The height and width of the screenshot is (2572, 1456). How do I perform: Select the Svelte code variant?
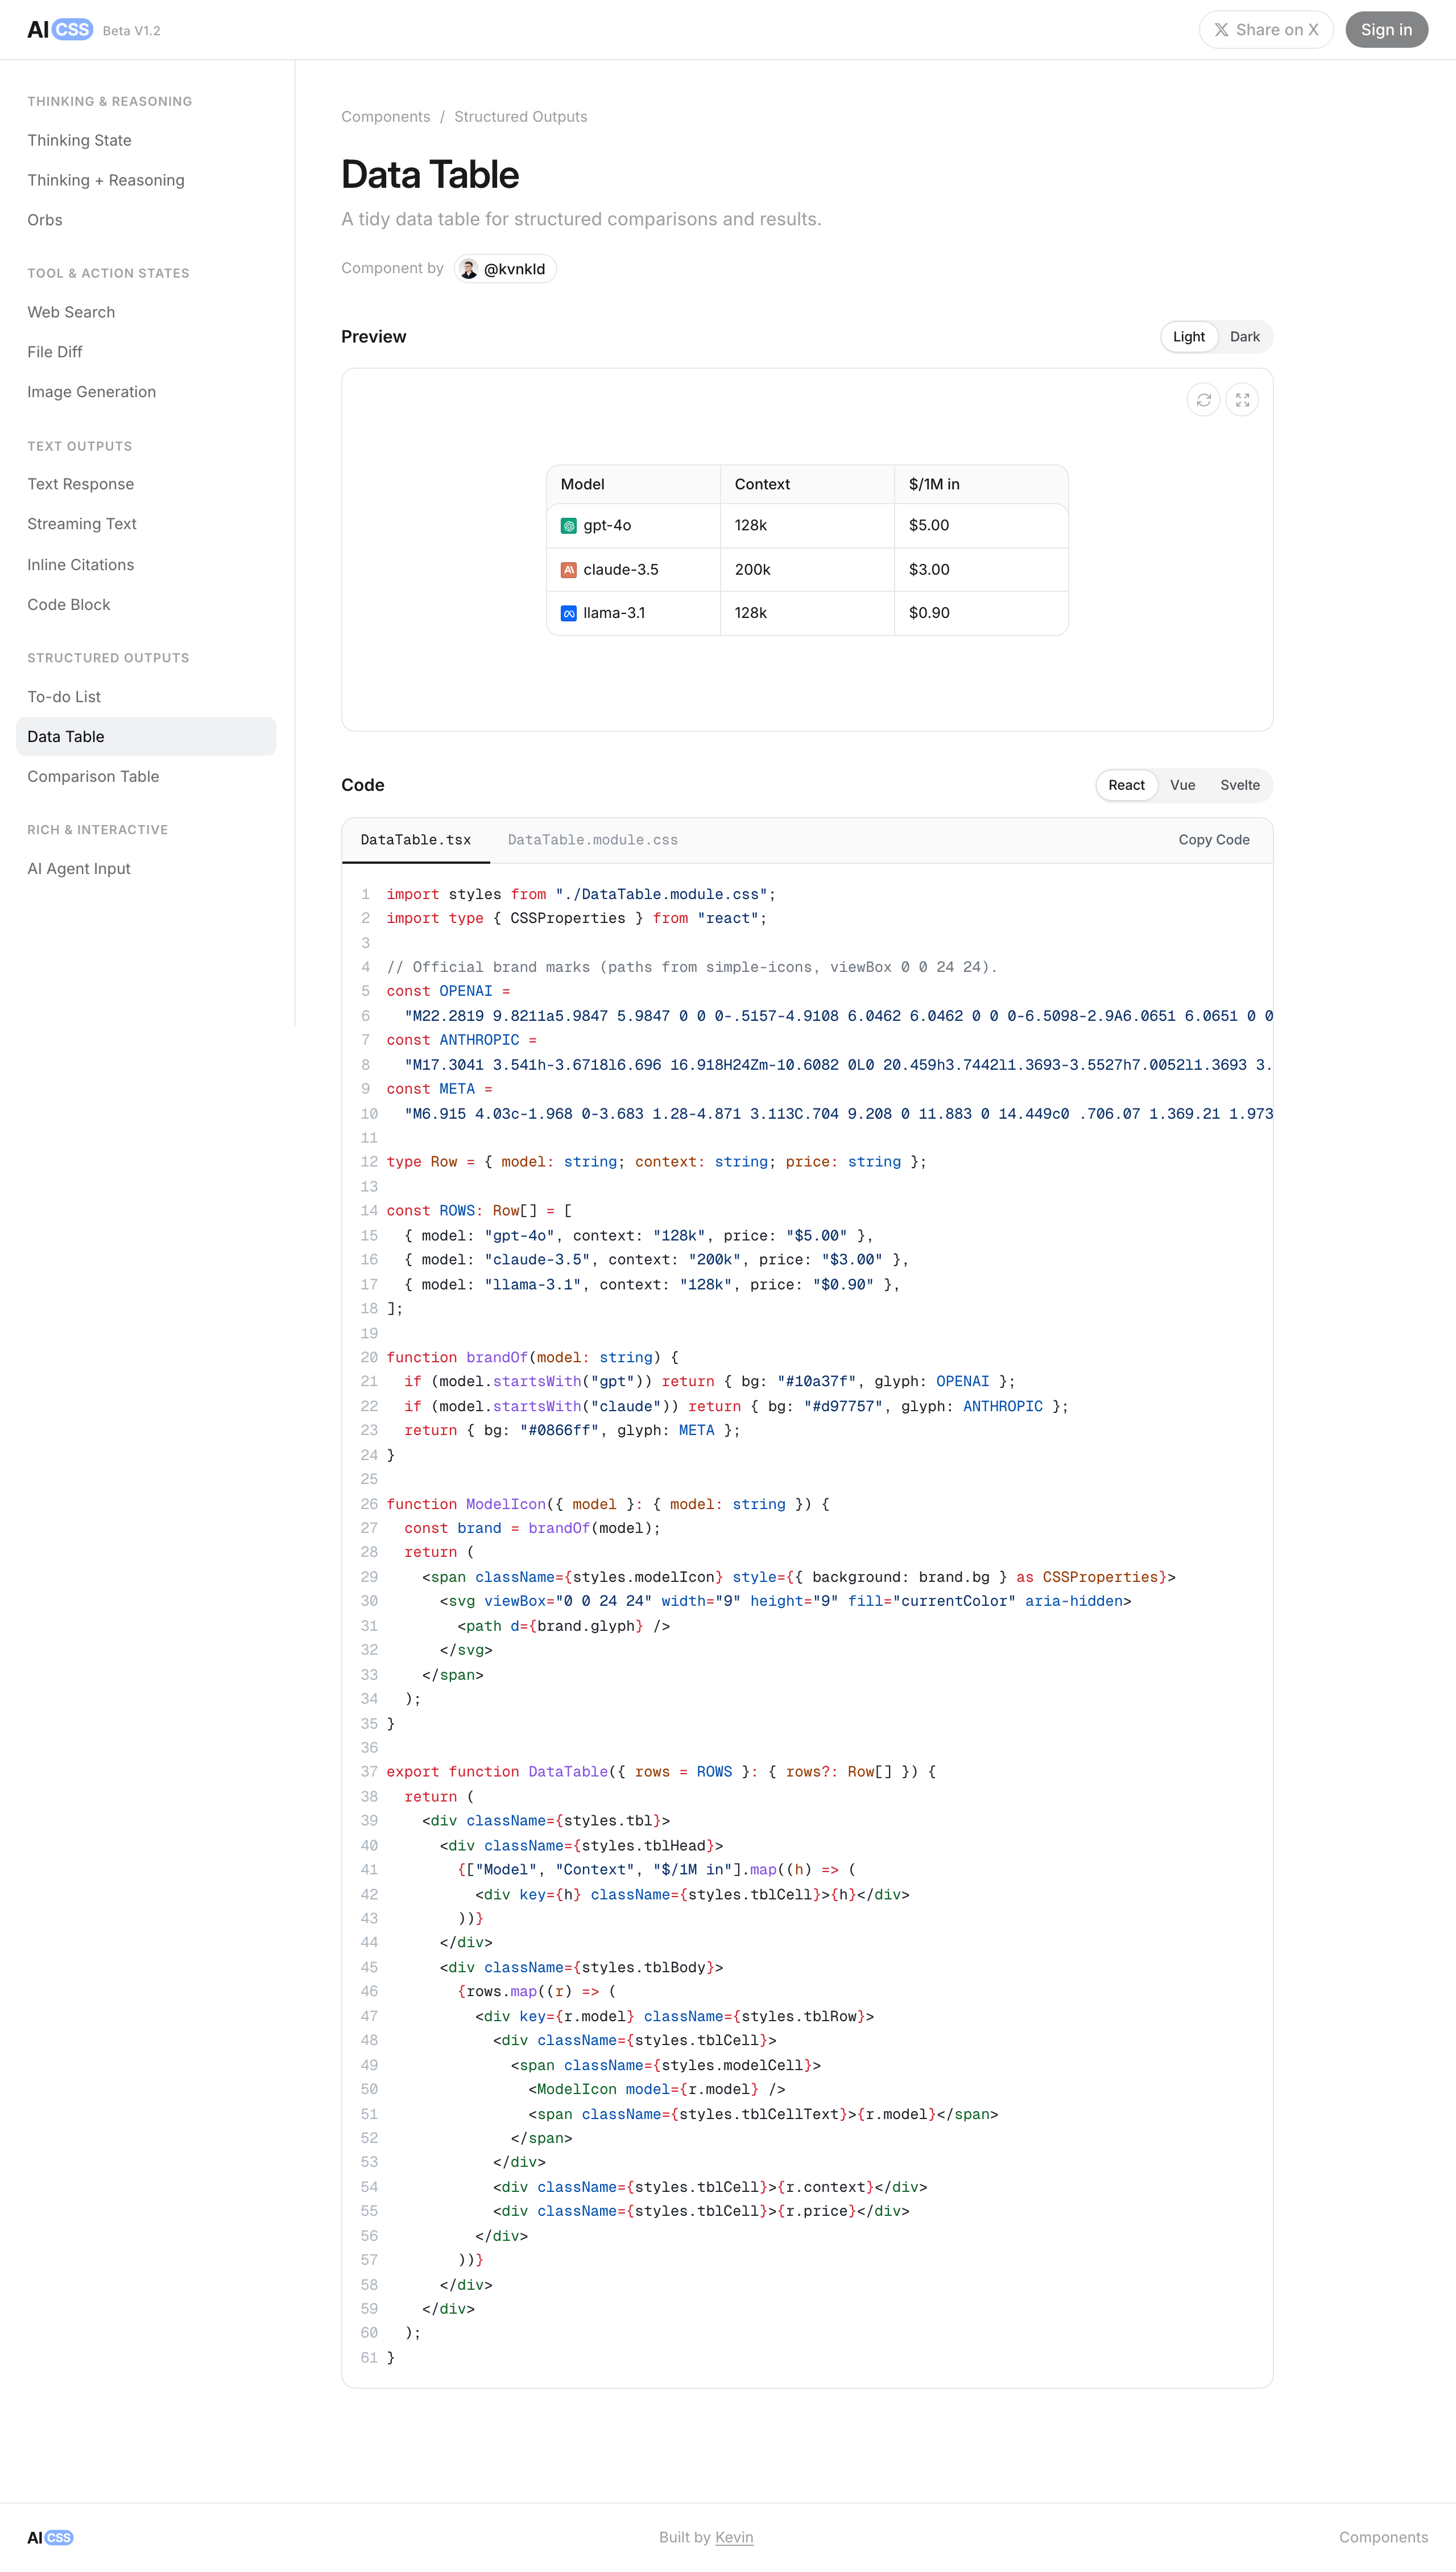(1240, 785)
